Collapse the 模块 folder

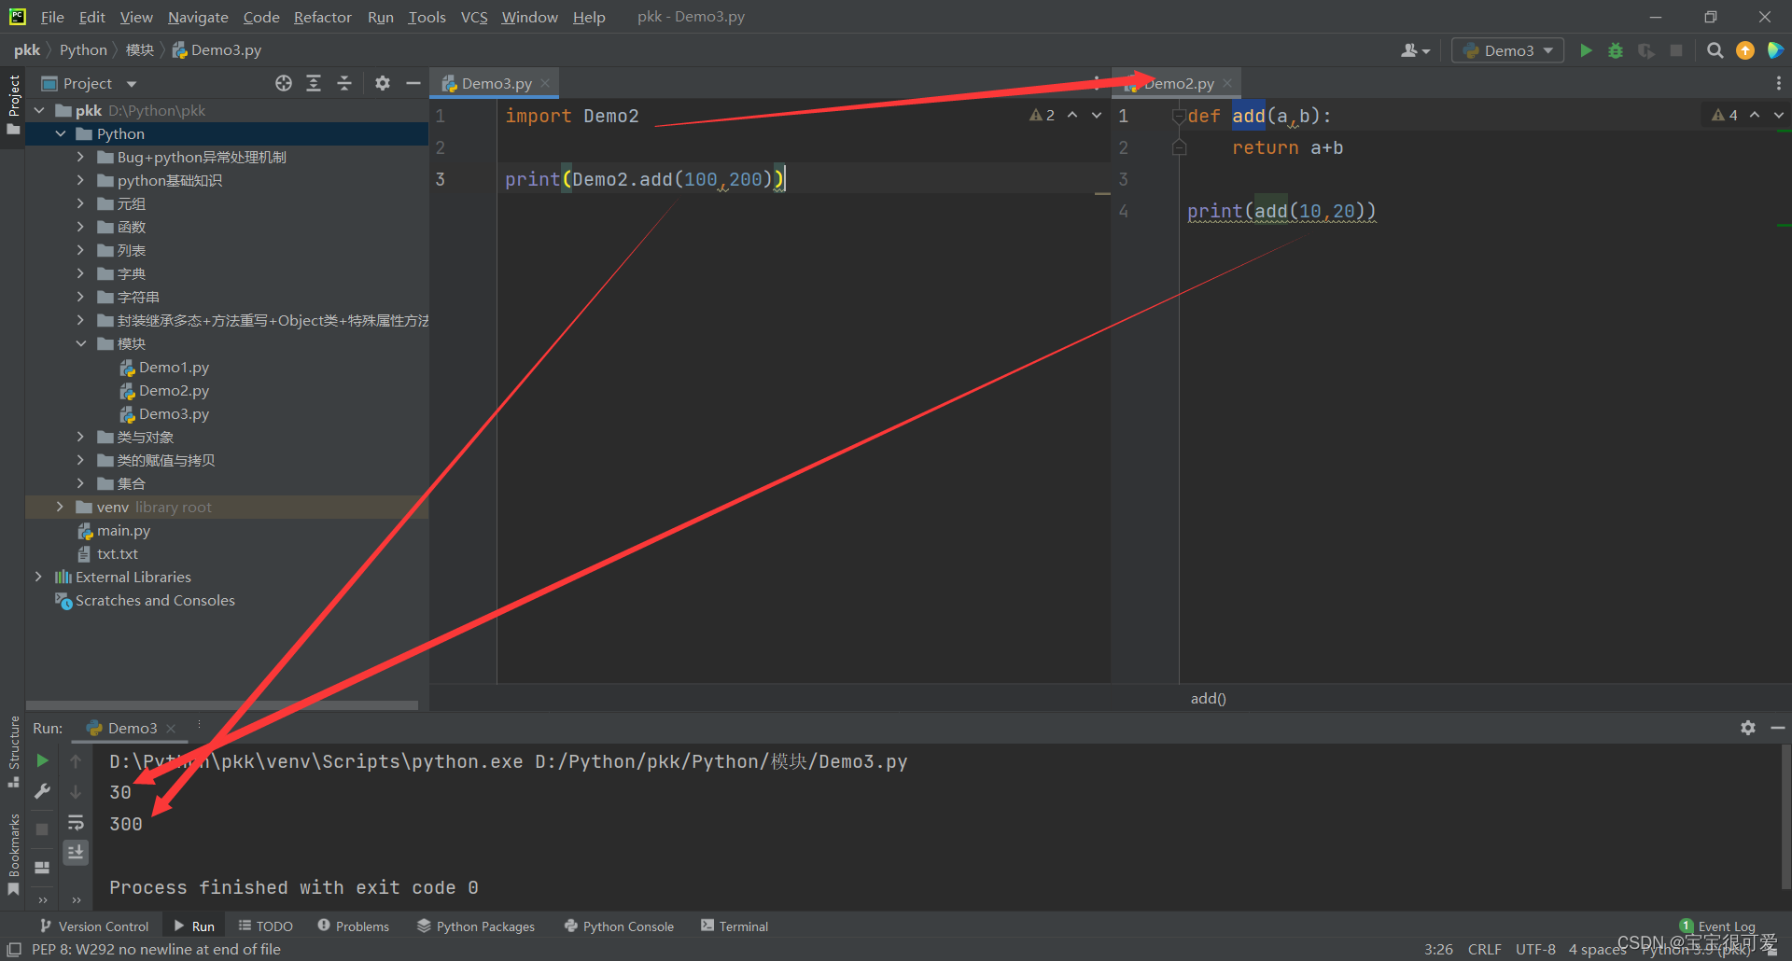[80, 343]
